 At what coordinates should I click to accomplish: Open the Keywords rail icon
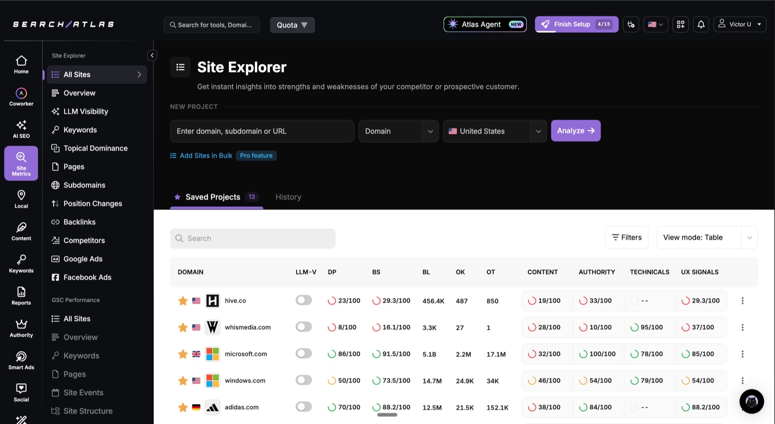[21, 264]
